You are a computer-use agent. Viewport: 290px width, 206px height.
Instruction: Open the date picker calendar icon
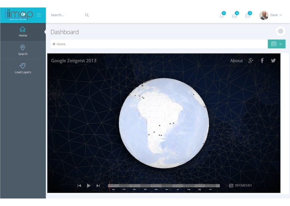point(231,185)
